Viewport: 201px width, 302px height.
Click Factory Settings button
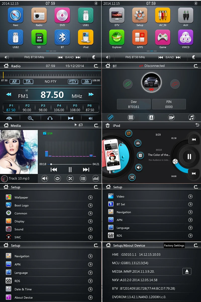tap(174, 246)
